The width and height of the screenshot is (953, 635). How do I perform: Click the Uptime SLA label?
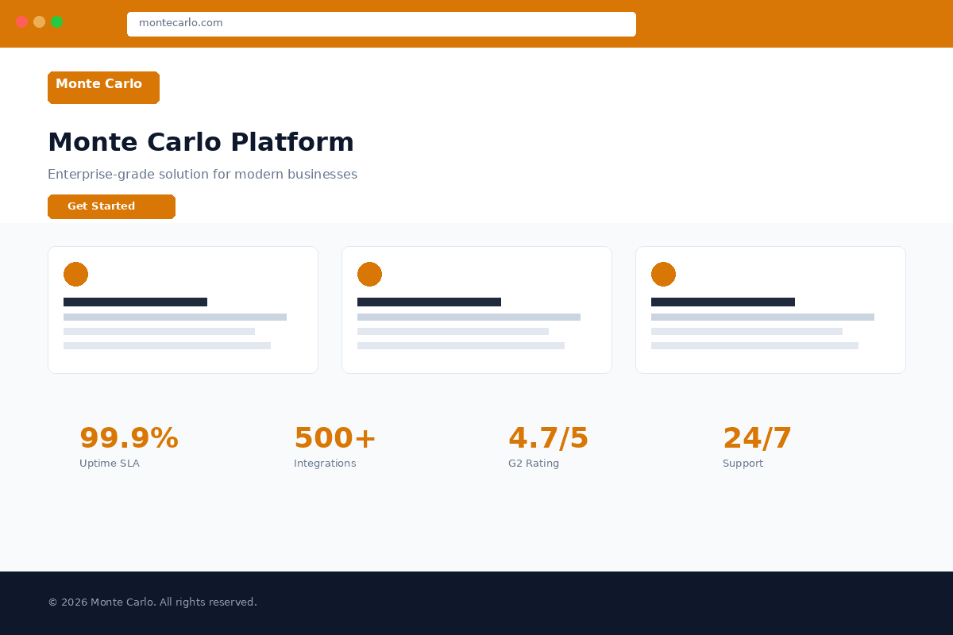coord(110,464)
